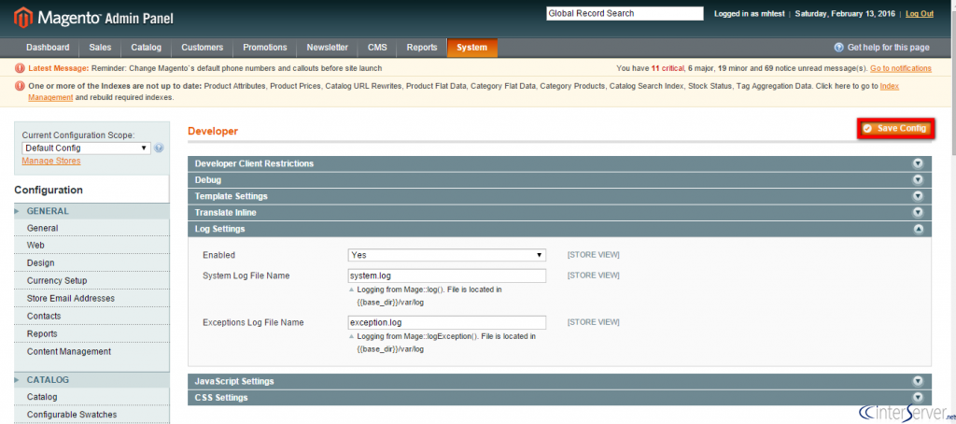
Task: Click the Global Record Search field
Action: point(625,13)
